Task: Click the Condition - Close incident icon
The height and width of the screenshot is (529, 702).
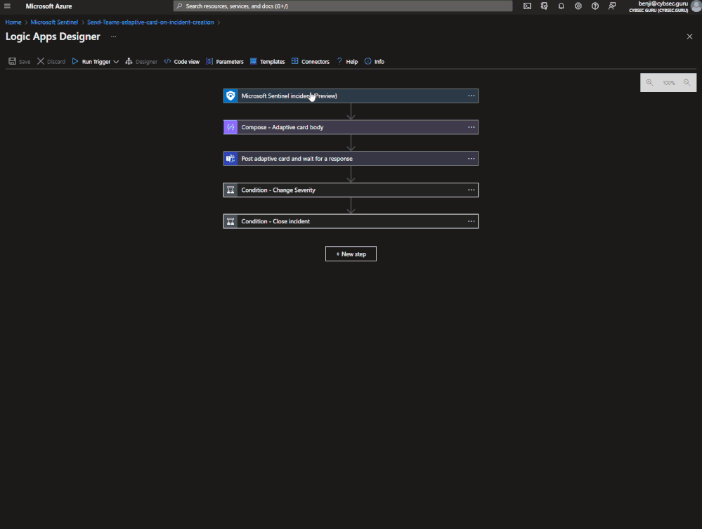Action: tap(230, 221)
